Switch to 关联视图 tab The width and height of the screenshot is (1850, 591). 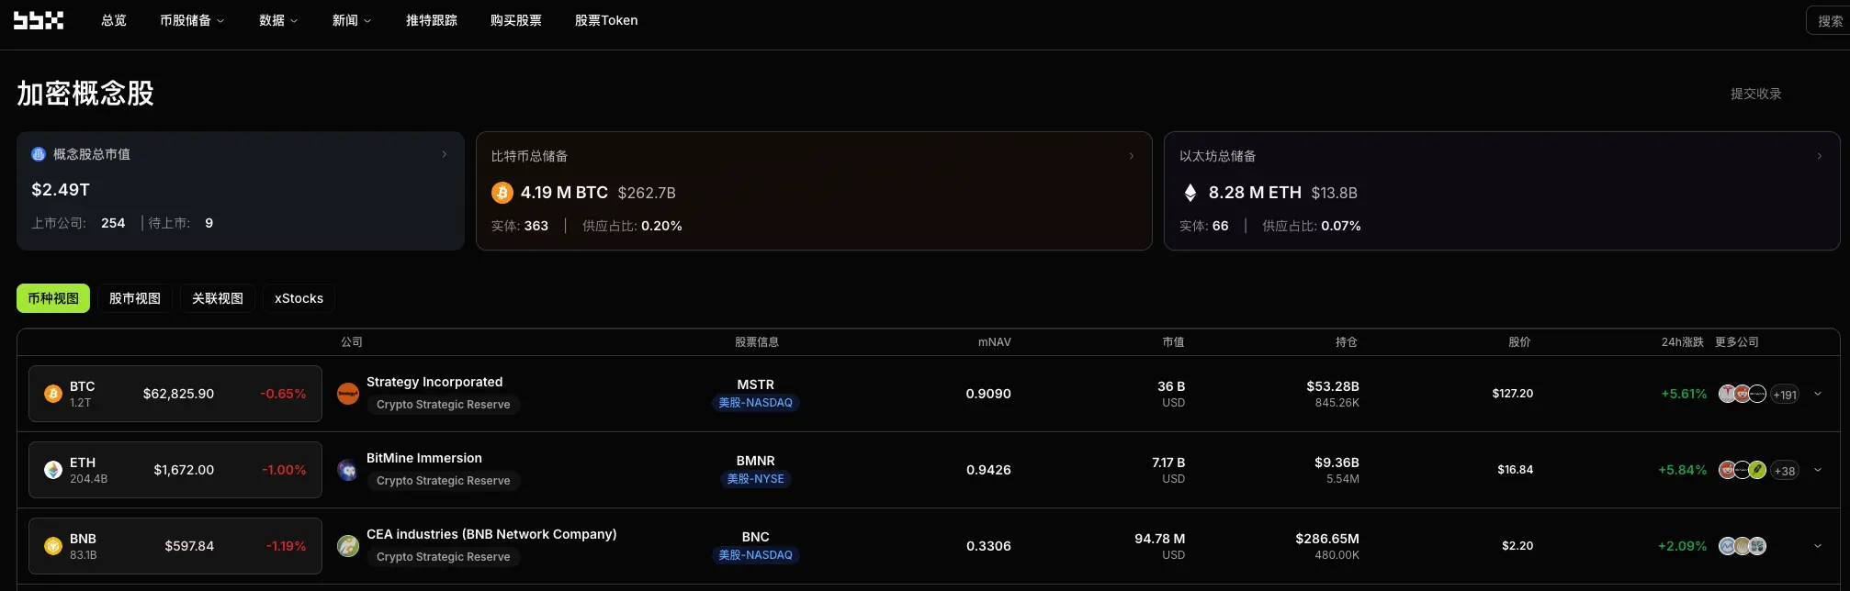click(x=218, y=298)
